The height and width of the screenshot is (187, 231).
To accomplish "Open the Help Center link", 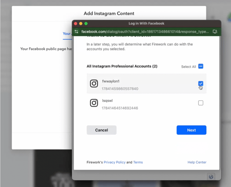I will [x=197, y=162].
